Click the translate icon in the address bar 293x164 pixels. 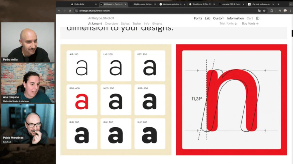coord(259,11)
